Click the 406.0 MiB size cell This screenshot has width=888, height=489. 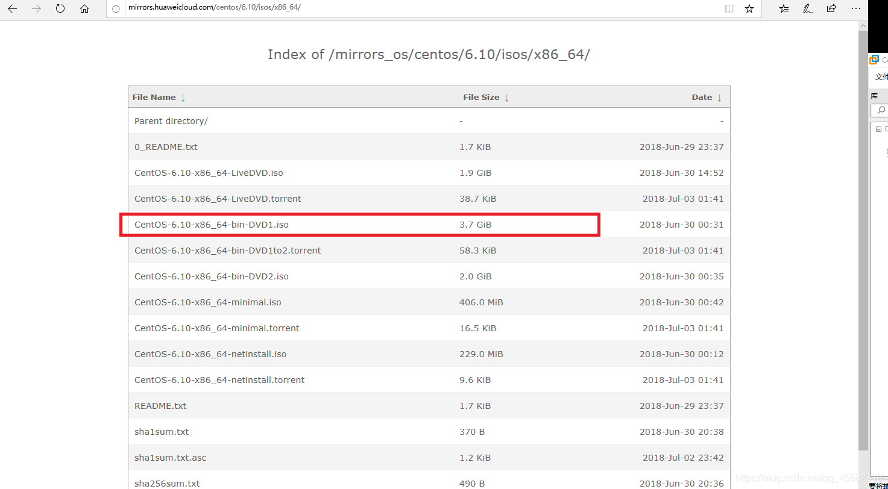481,302
